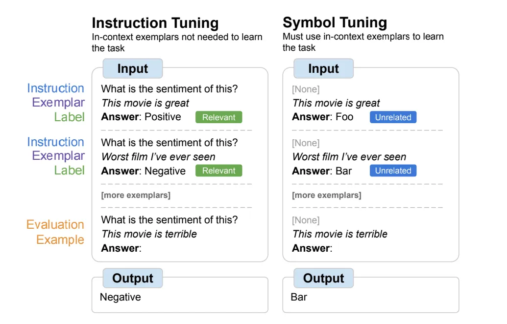Click the Negative output text
The image size is (507, 324).
coord(121,297)
